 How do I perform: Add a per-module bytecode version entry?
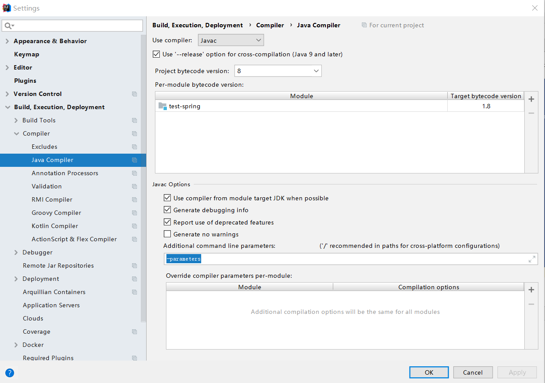tap(531, 99)
